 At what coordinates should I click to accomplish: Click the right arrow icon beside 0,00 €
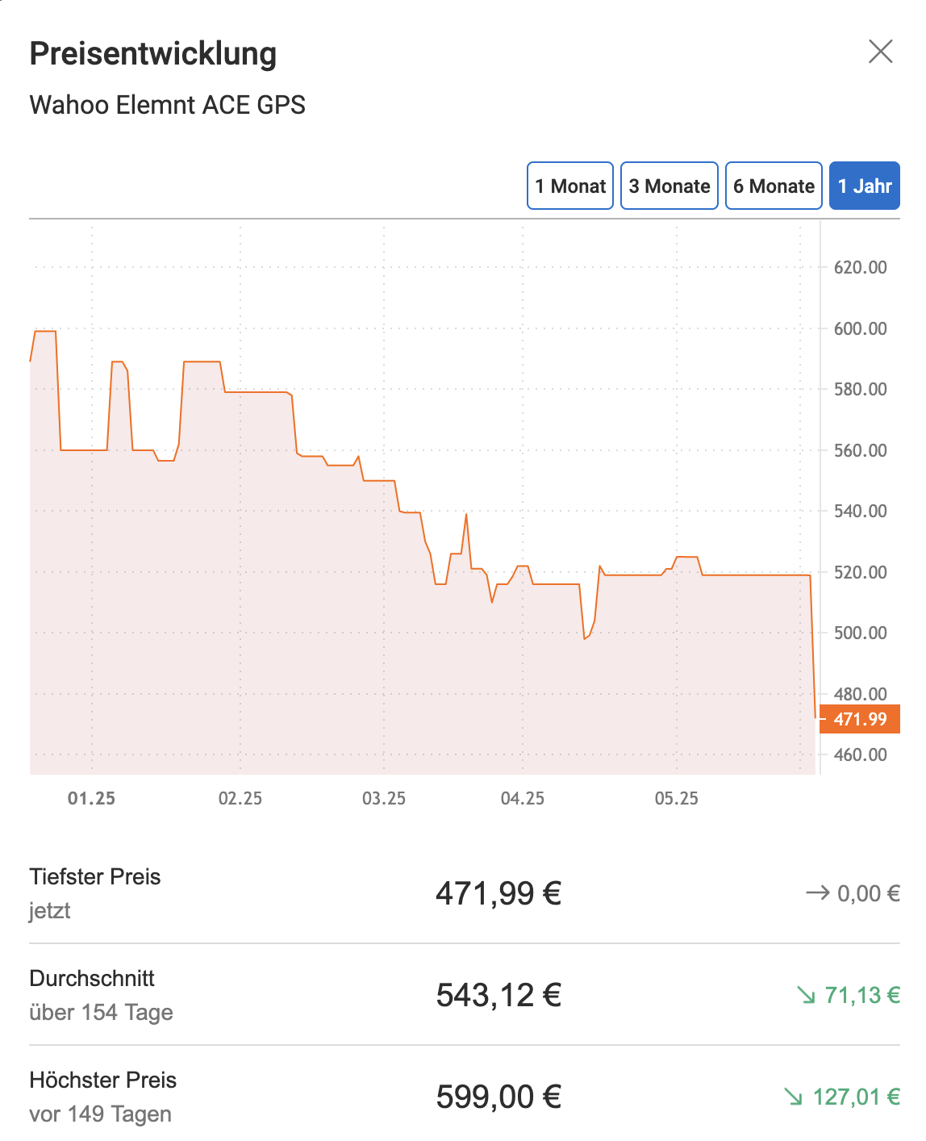tap(817, 893)
